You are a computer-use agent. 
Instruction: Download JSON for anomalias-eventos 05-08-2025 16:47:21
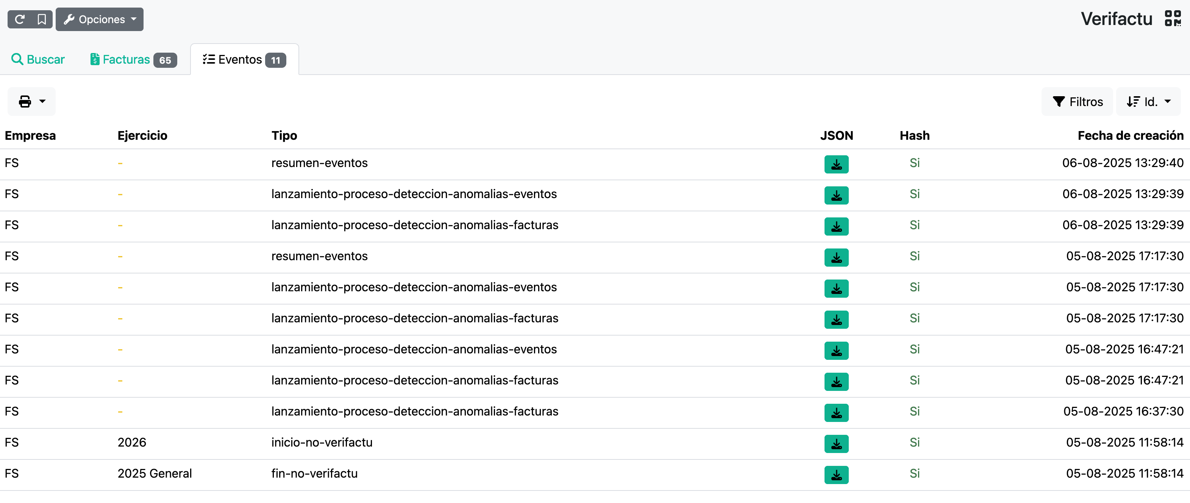(836, 350)
